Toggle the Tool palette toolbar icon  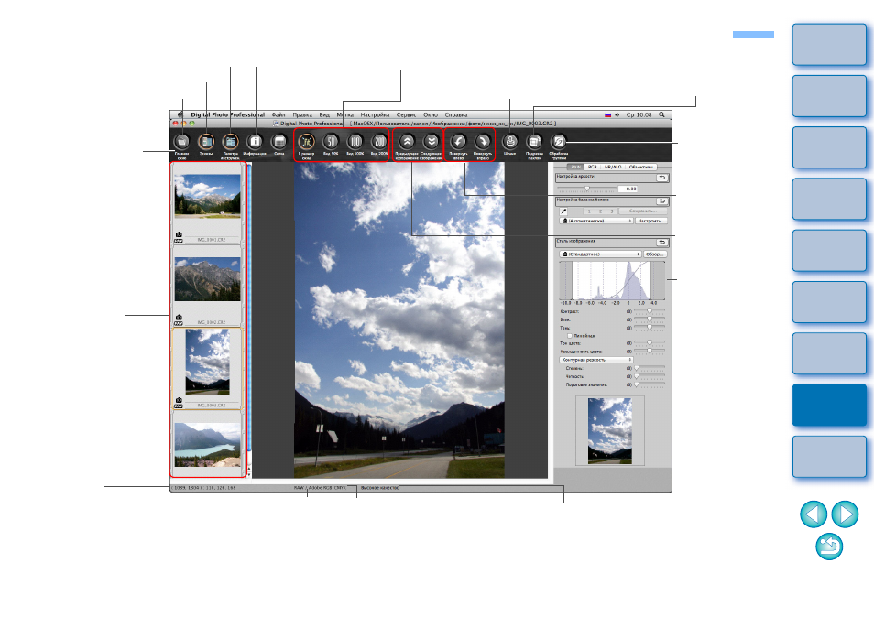pos(230,142)
